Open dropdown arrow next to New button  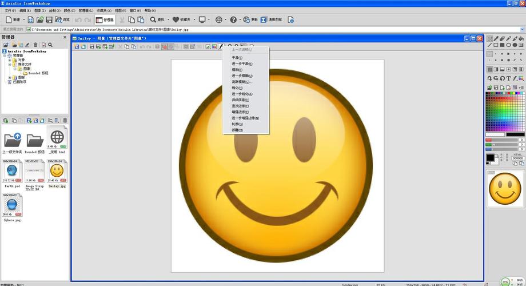coord(24,20)
